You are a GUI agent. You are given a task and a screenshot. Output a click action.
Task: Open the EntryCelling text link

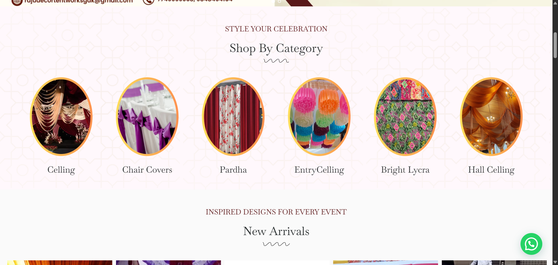(319, 170)
